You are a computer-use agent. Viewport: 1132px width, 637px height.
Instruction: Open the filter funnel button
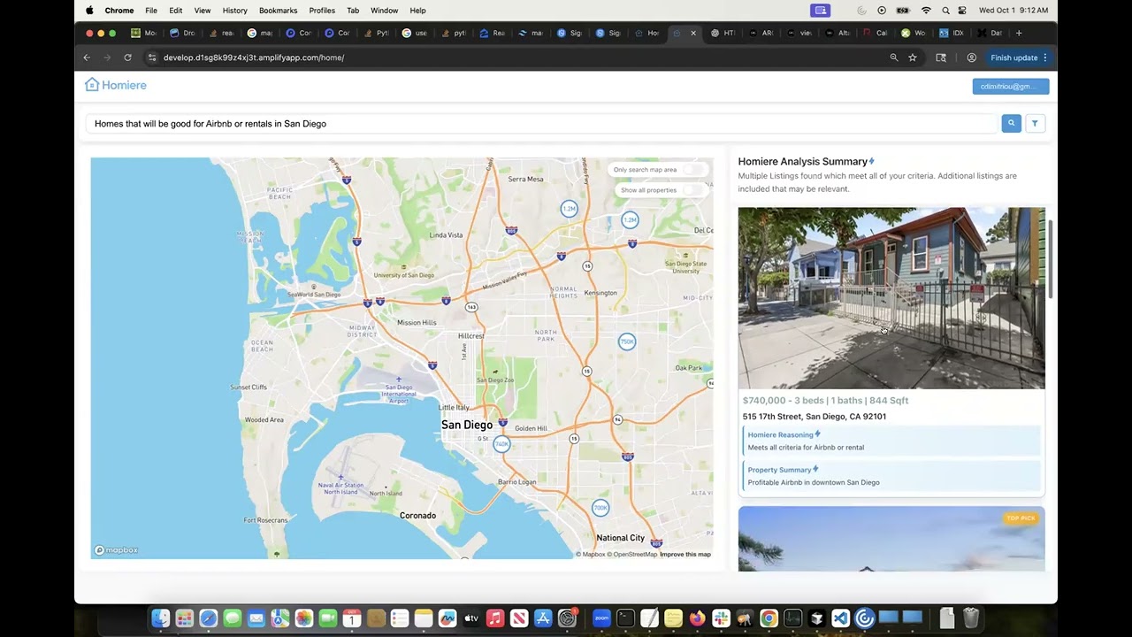pos(1035,124)
